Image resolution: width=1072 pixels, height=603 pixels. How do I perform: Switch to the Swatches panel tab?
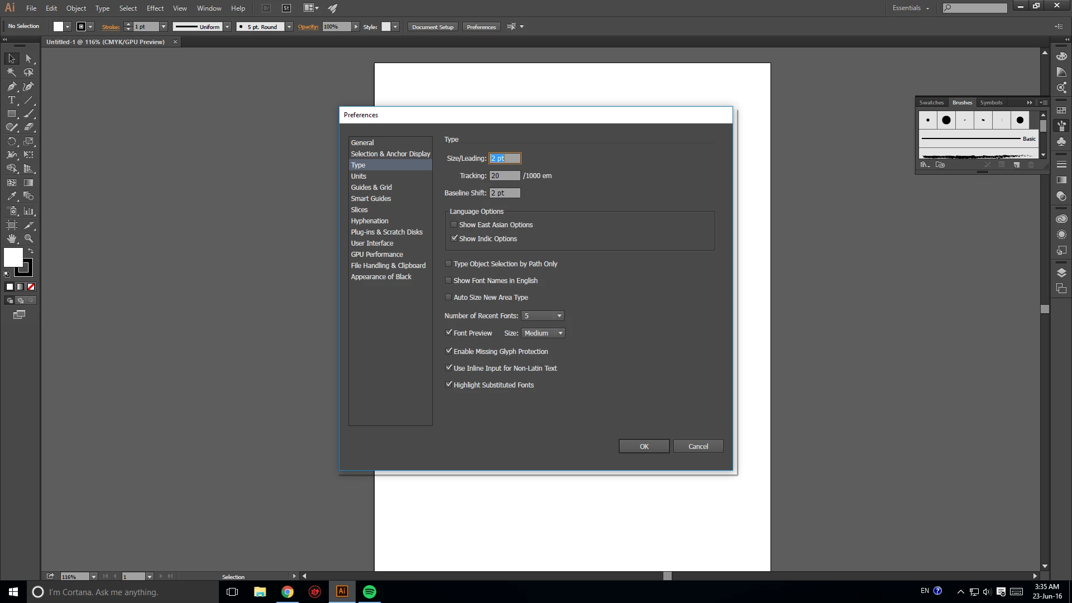931,103
